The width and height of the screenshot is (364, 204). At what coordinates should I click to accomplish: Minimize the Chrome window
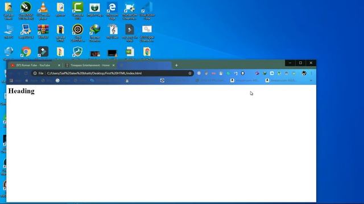(290, 63)
